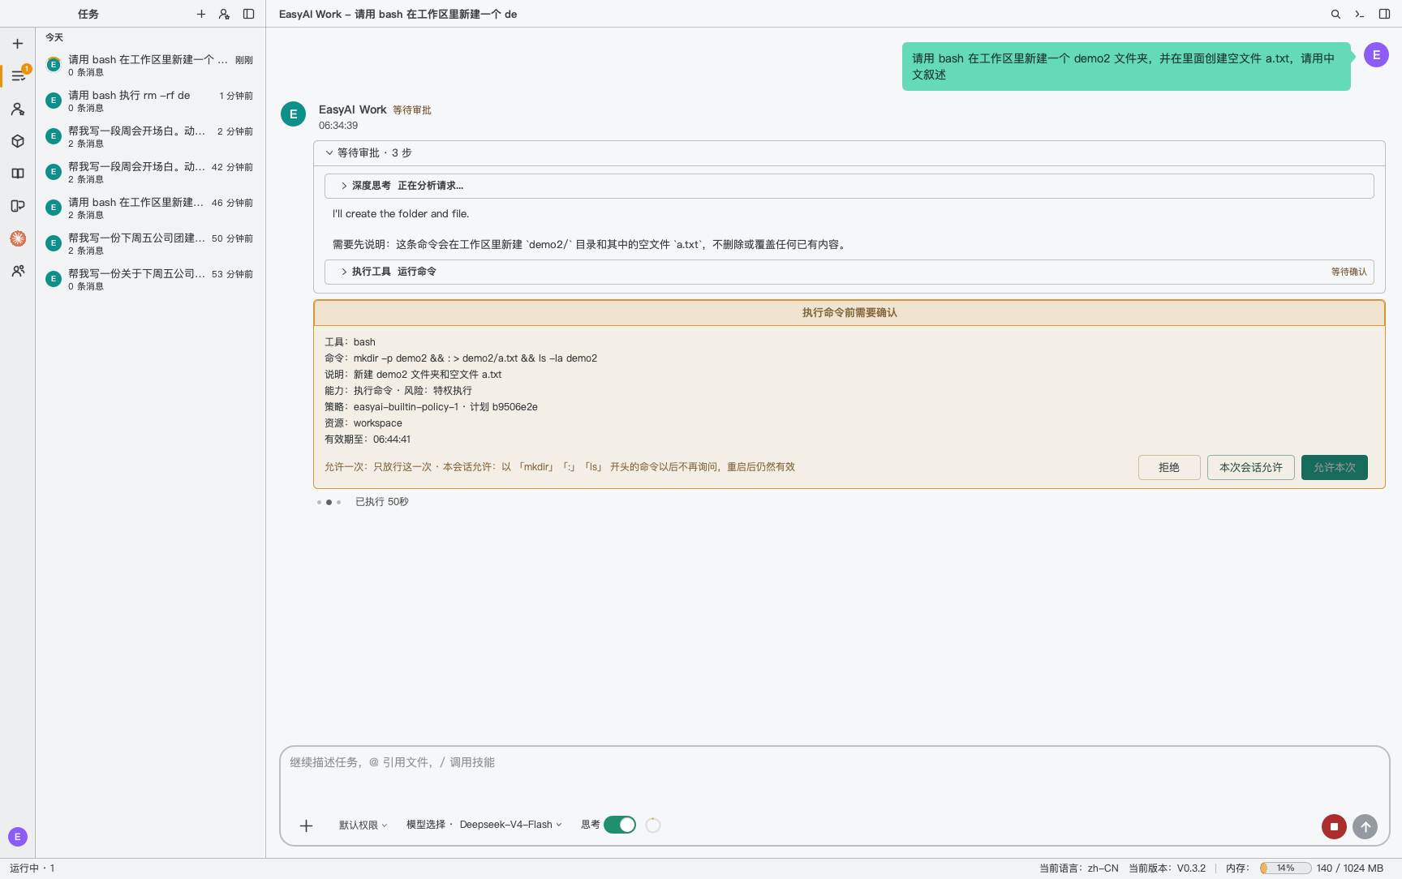
Task: Open task 请用 bash 执行 rm -rf de
Action: point(150,101)
